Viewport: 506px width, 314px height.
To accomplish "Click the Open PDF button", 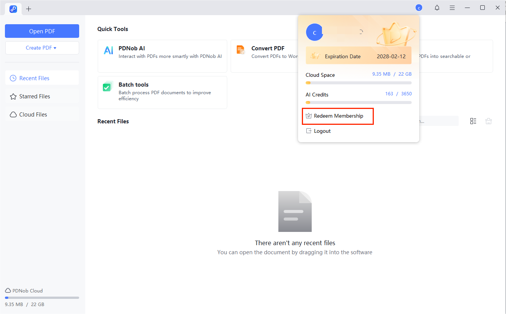I will (x=42, y=31).
